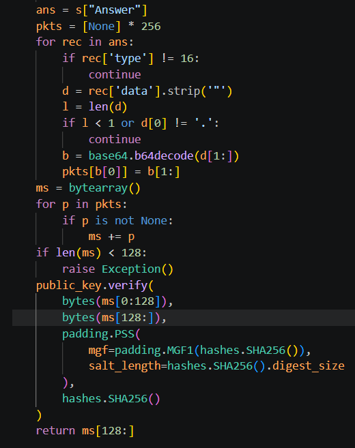Click the public_key.verify call
This screenshot has width=355, height=448.
[x=95, y=286]
